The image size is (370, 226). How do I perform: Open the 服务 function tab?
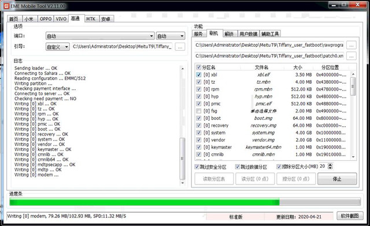click(199, 34)
